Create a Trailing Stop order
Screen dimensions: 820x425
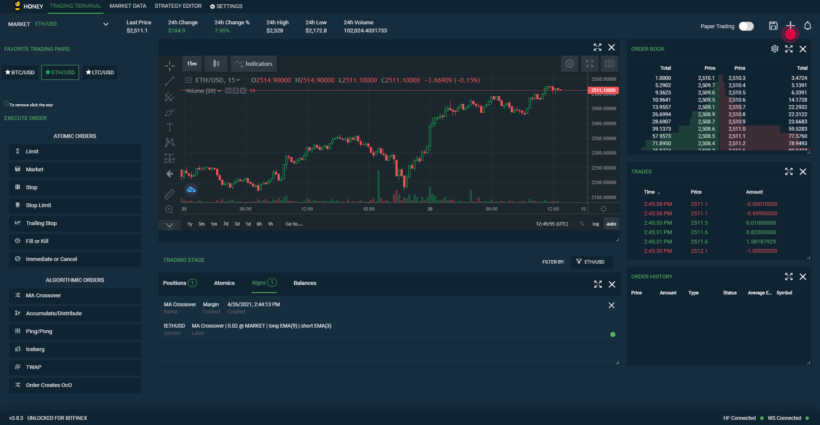click(75, 223)
